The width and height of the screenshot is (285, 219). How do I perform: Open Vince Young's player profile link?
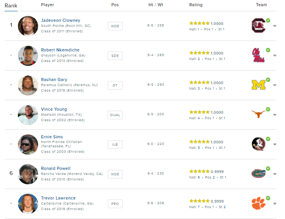(x=54, y=109)
